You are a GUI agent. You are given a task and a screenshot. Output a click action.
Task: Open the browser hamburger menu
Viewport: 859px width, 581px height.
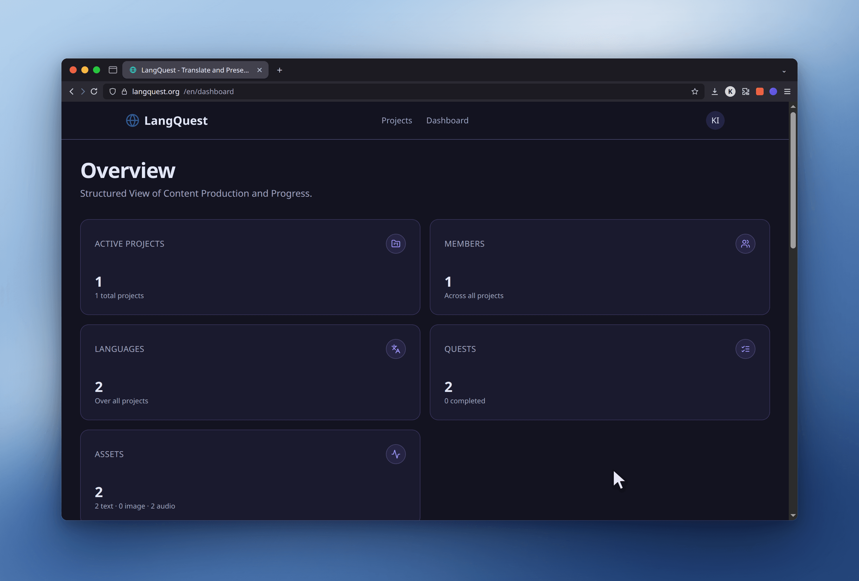tap(787, 91)
